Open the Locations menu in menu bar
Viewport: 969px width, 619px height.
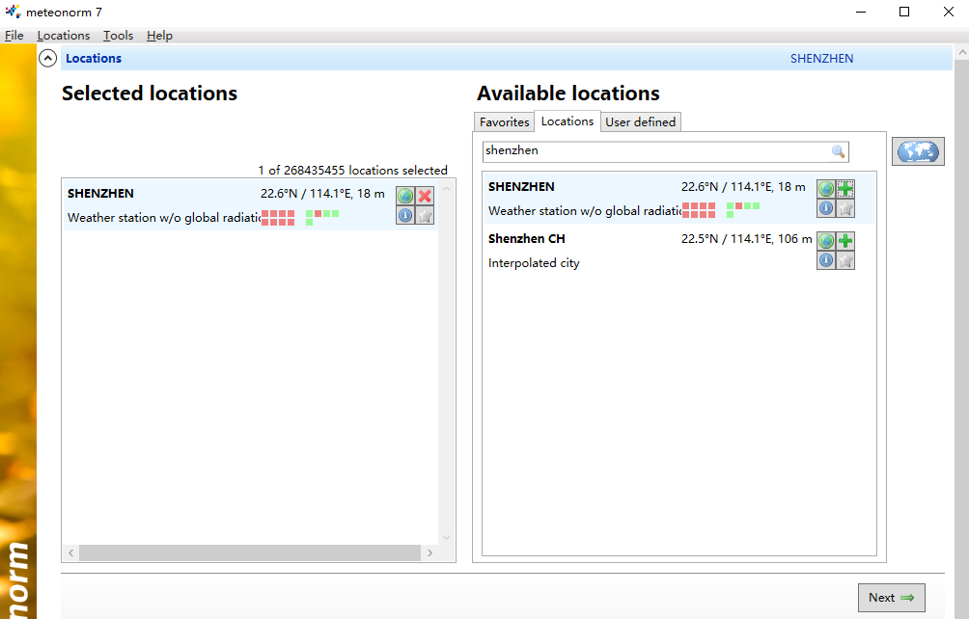[x=64, y=36]
